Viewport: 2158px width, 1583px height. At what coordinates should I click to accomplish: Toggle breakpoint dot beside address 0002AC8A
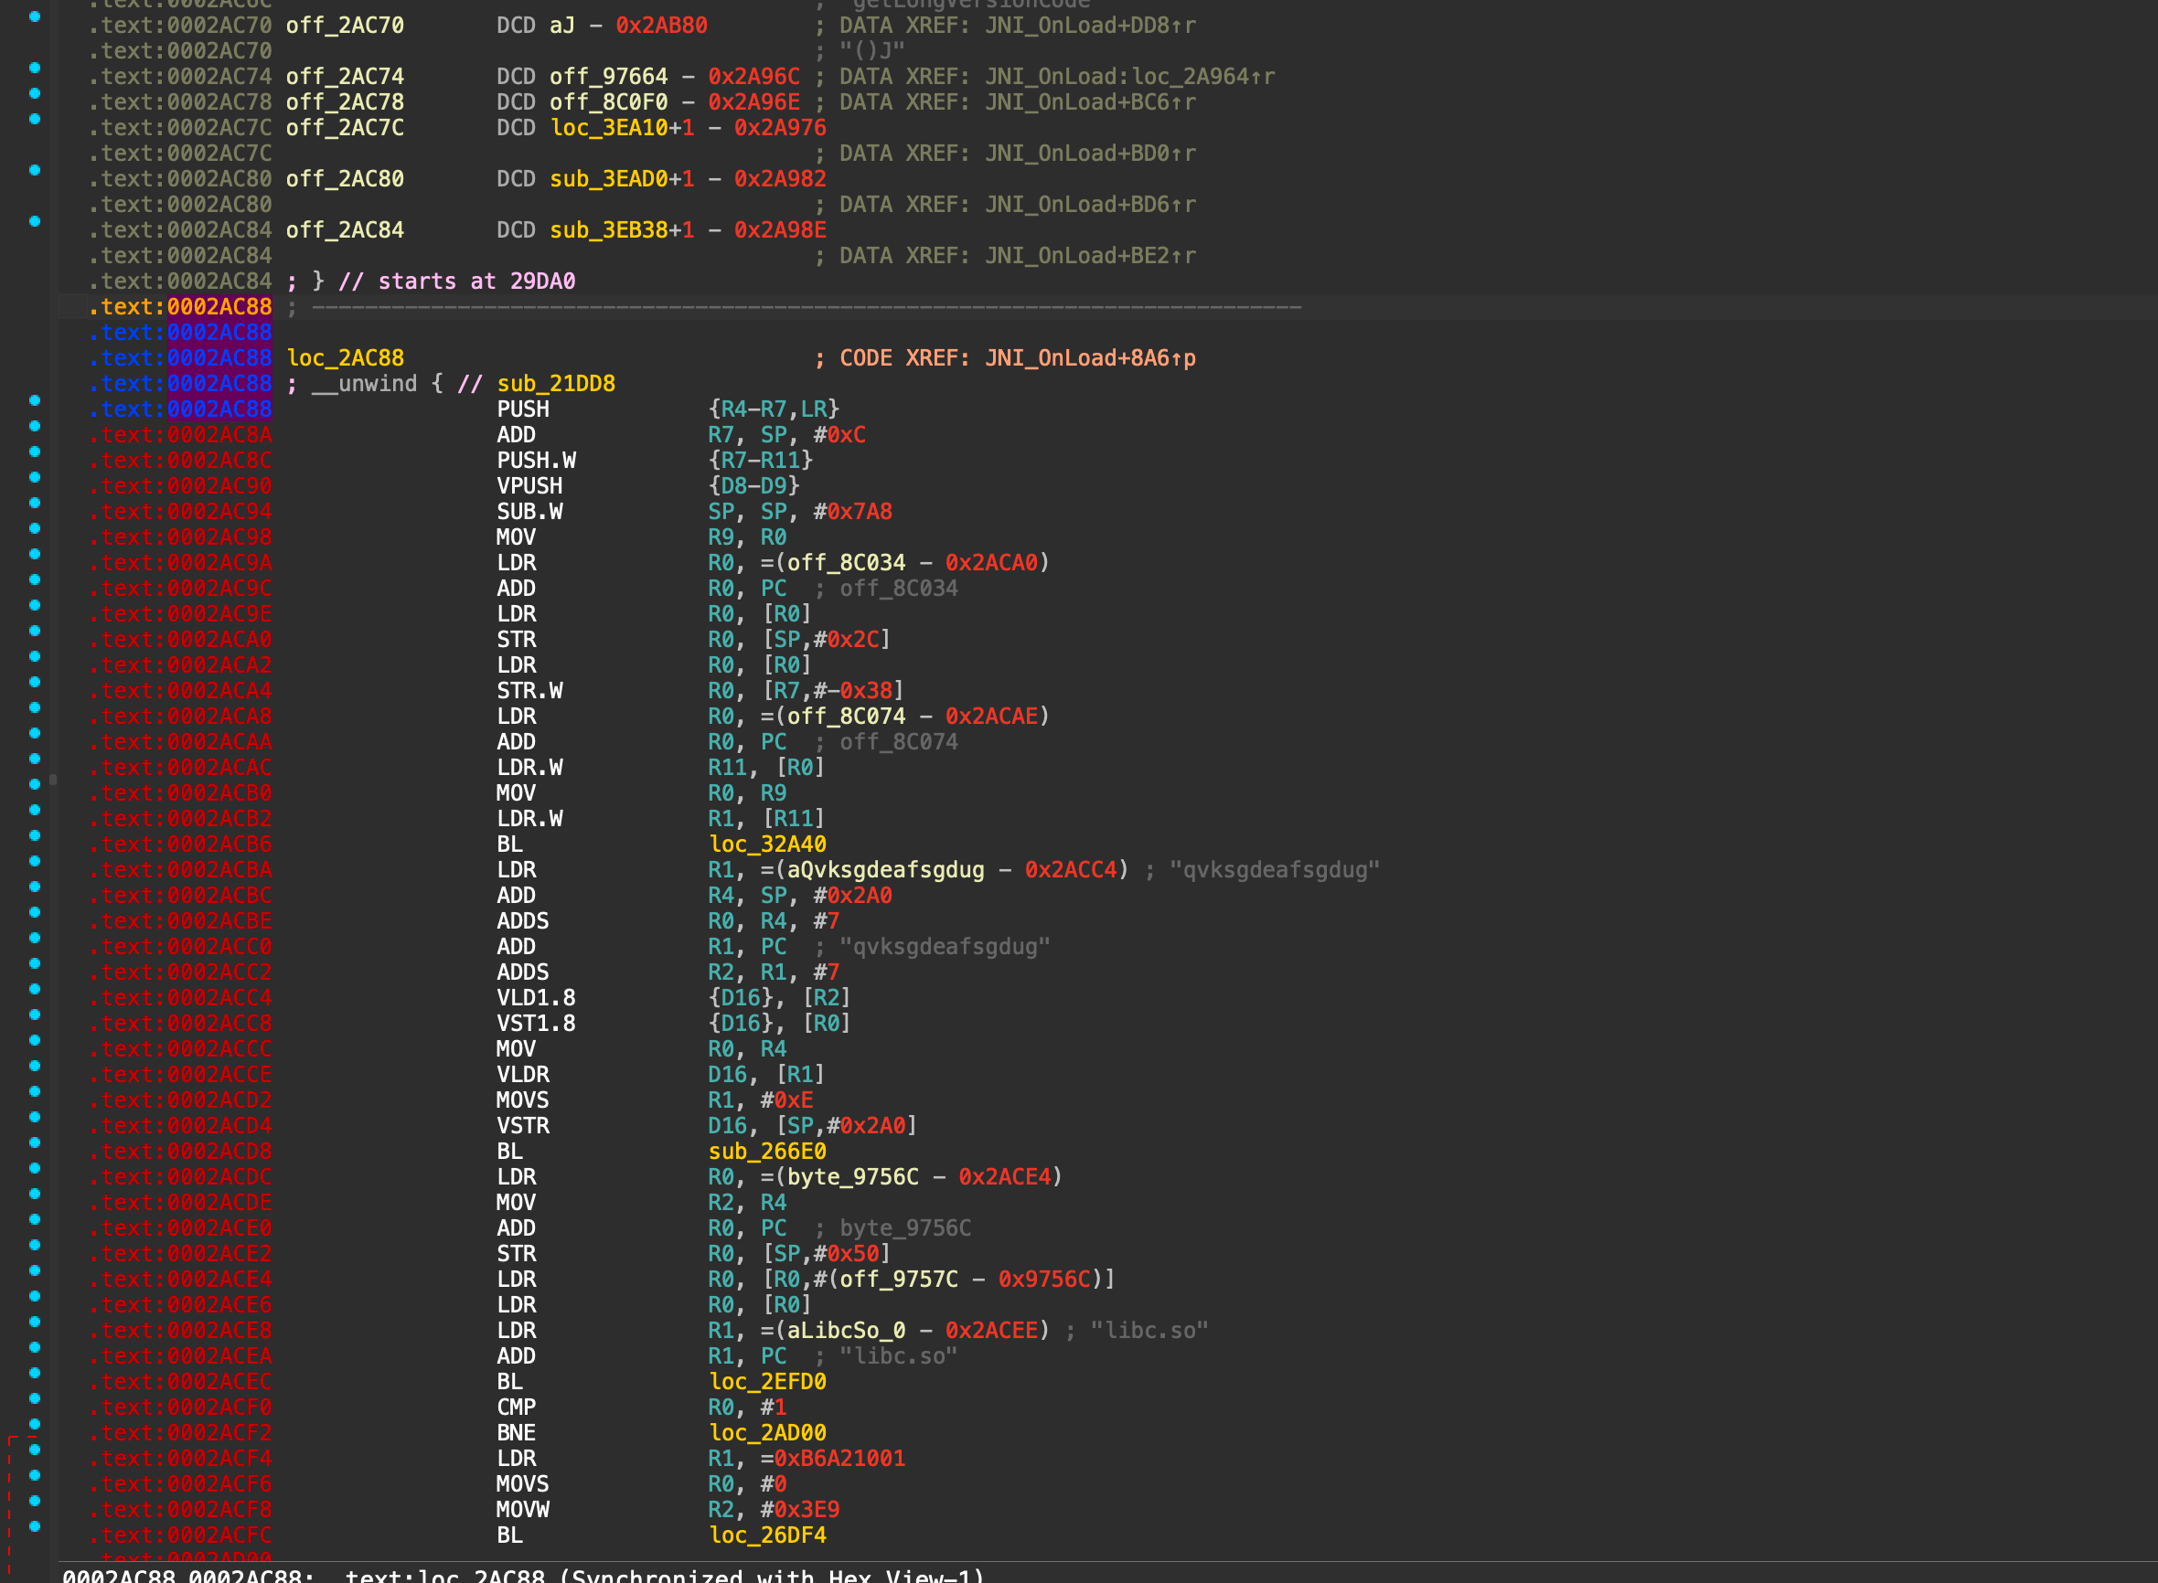click(x=35, y=426)
